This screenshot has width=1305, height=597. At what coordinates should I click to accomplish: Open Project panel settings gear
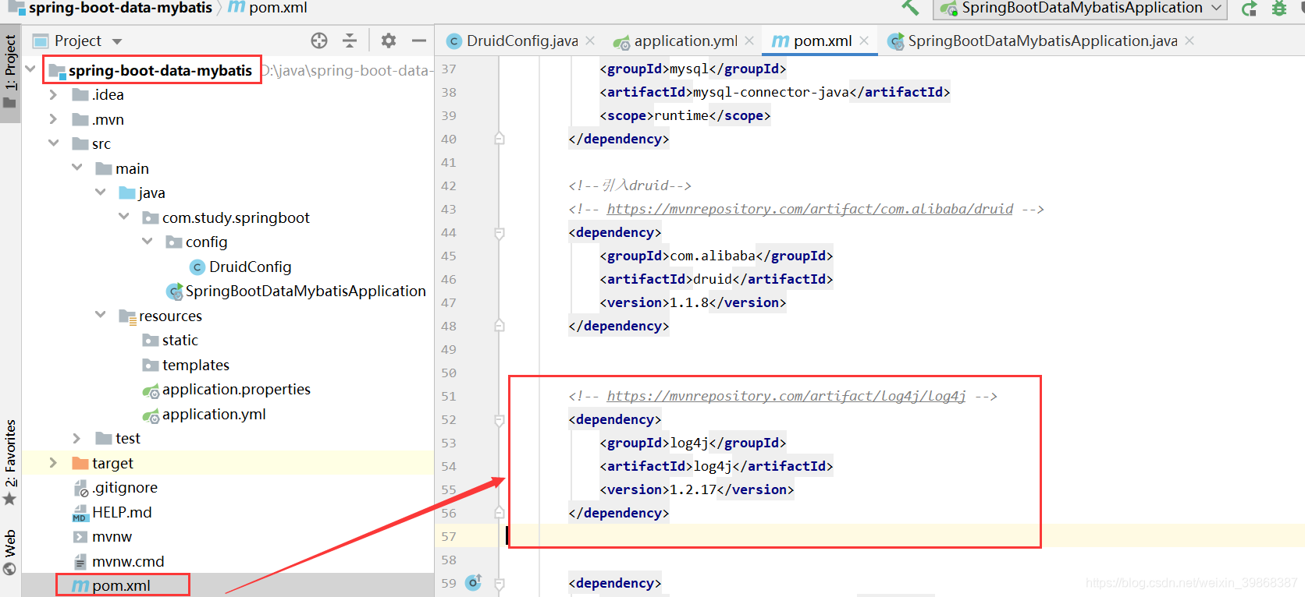pos(389,41)
